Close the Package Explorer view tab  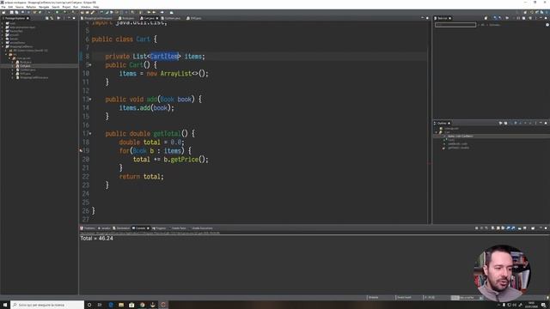[x=27, y=18]
